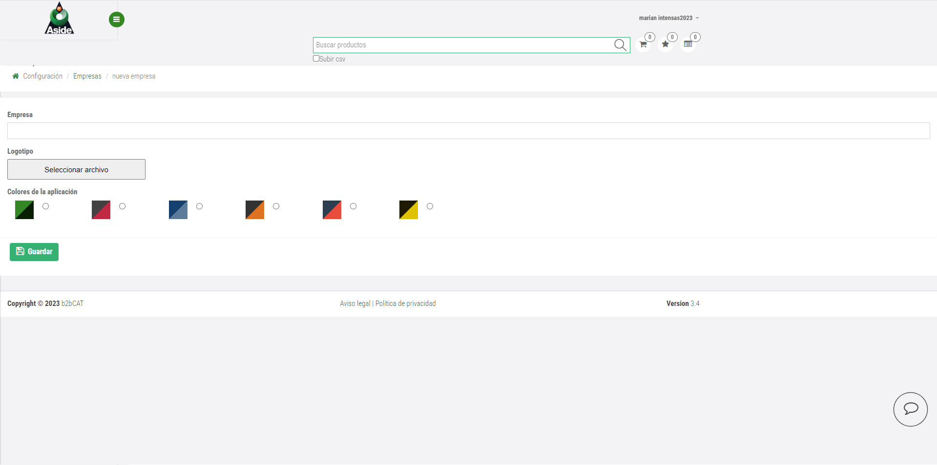Click the Guardar button
The height and width of the screenshot is (465, 937).
pos(34,252)
